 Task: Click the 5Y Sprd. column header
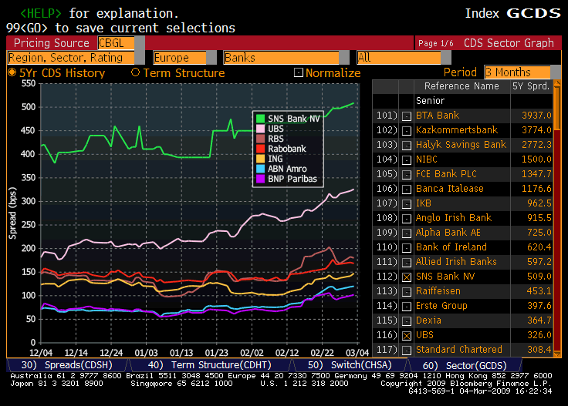pos(531,86)
